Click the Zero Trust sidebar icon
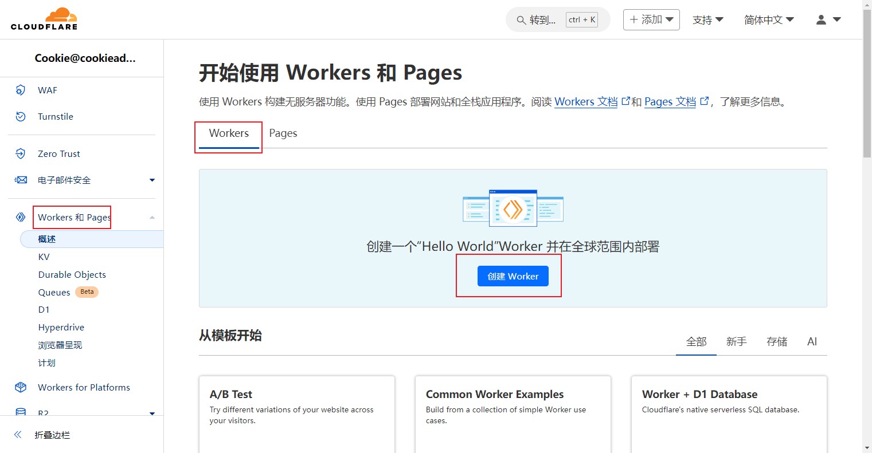Screen dimensions: 872x453 click(21, 153)
